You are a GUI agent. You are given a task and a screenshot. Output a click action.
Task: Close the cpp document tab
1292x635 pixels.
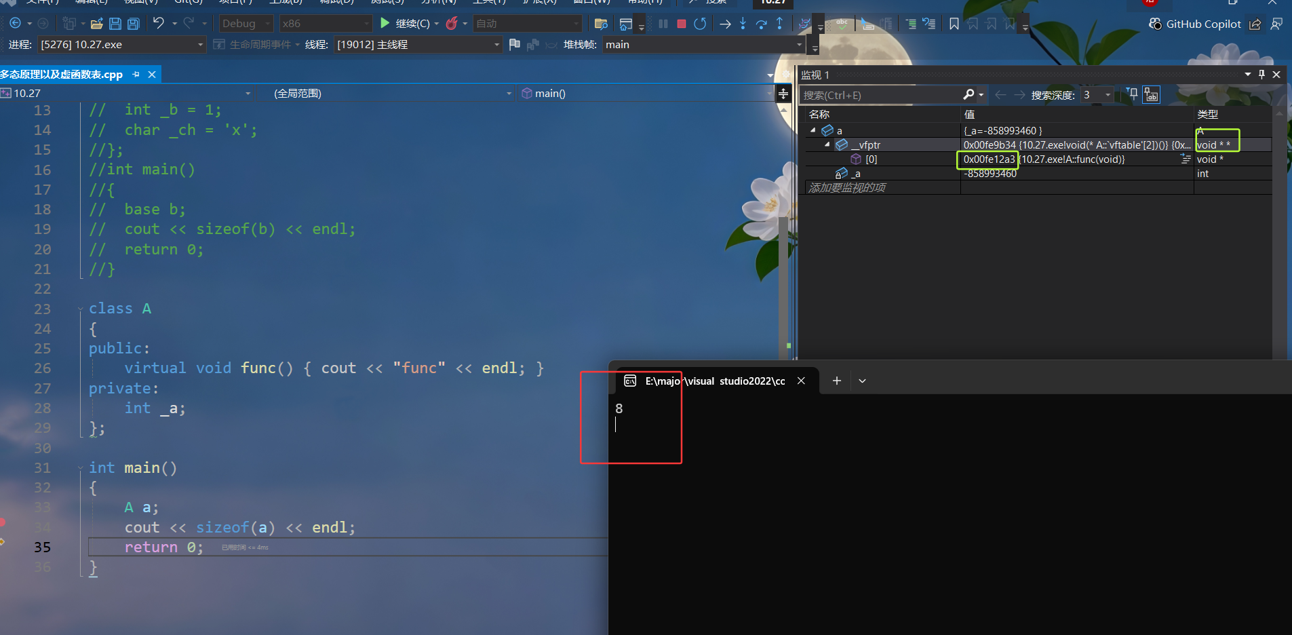pos(152,75)
